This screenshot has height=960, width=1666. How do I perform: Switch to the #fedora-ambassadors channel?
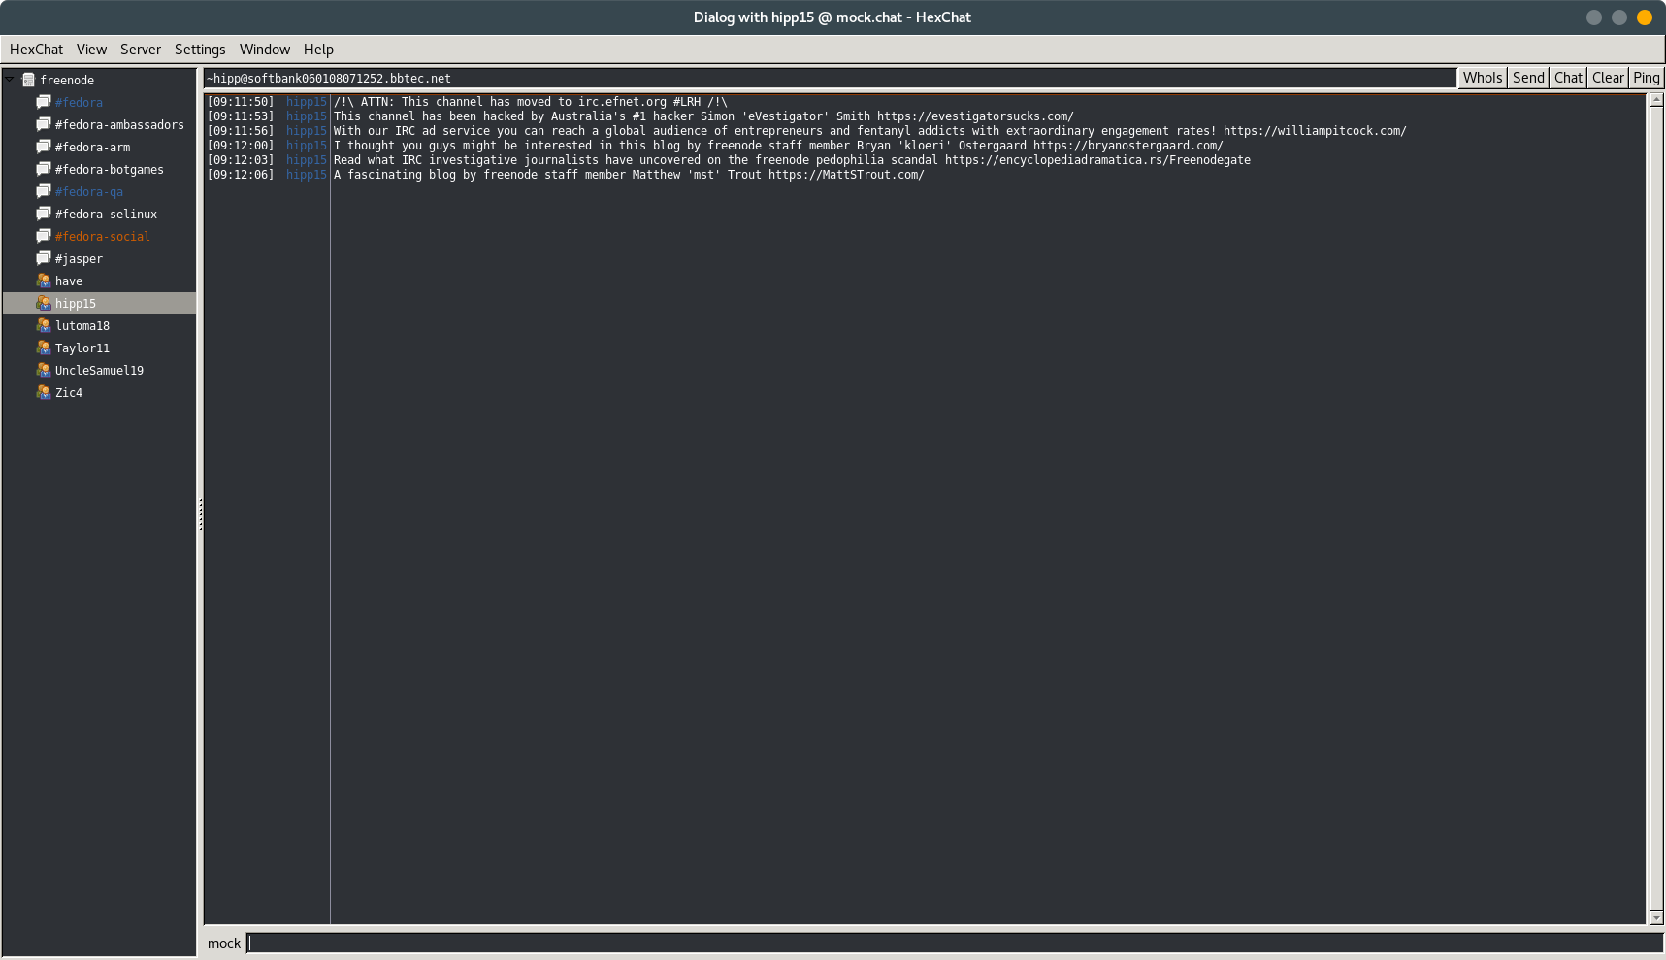coord(119,124)
